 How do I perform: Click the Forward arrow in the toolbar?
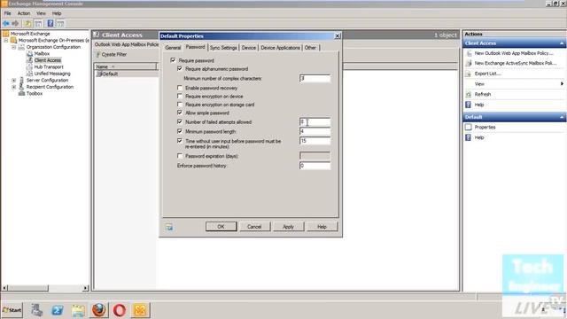(15, 24)
